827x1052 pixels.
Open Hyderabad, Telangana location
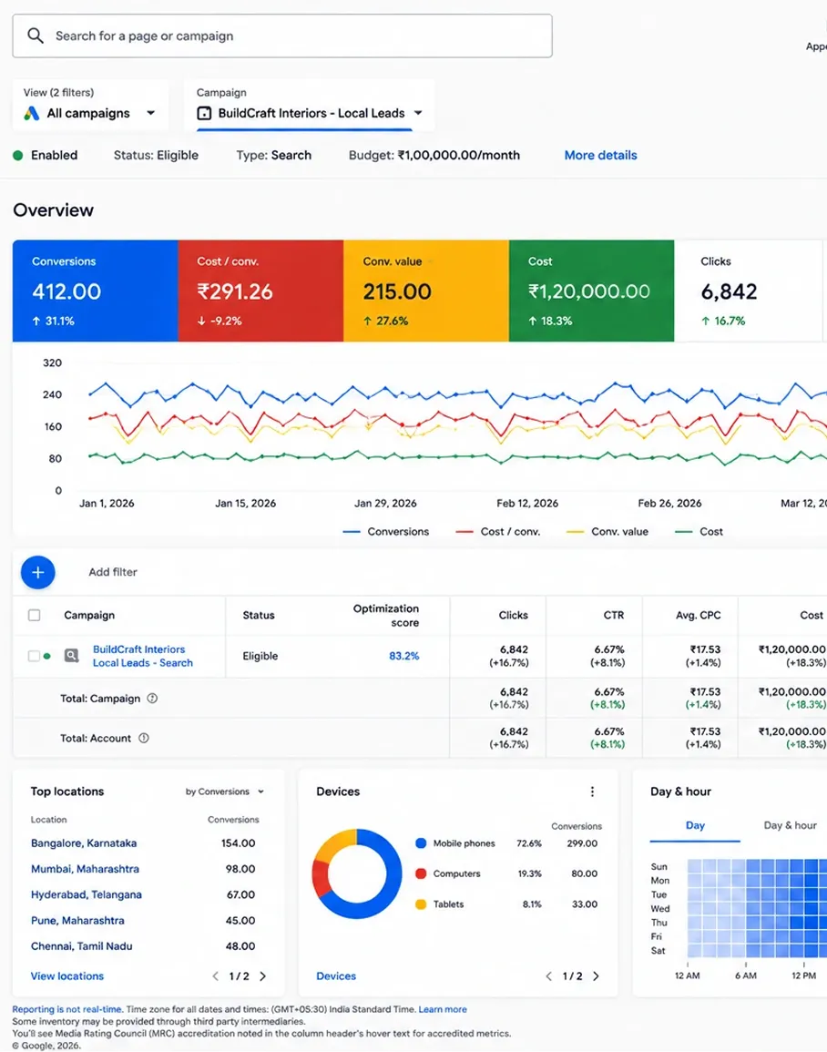(87, 895)
